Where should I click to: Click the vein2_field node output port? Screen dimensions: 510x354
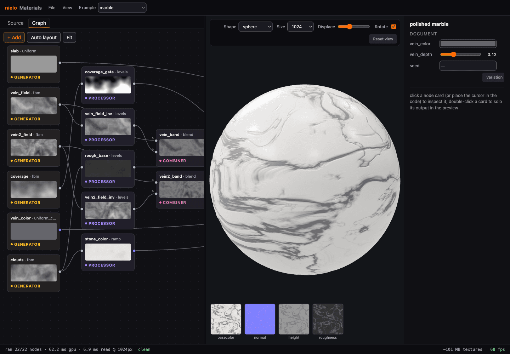point(60,146)
